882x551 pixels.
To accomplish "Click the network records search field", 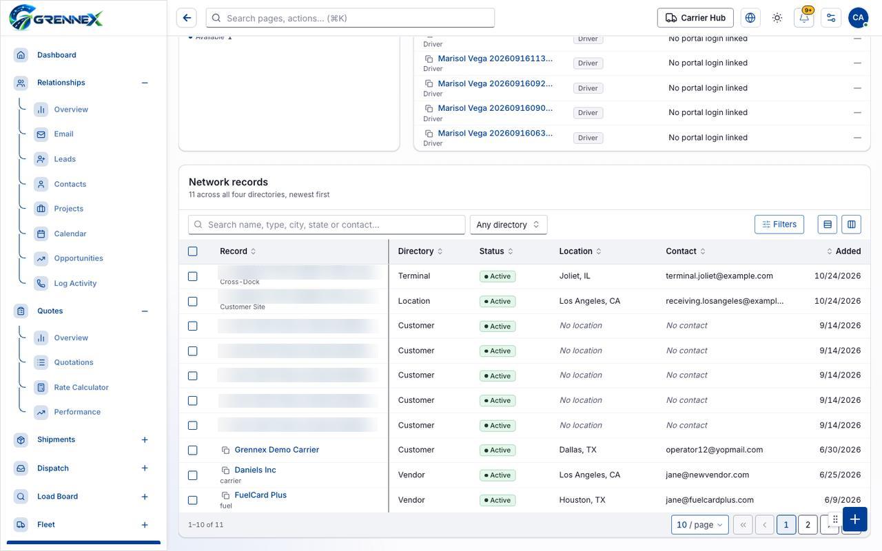I will [327, 225].
